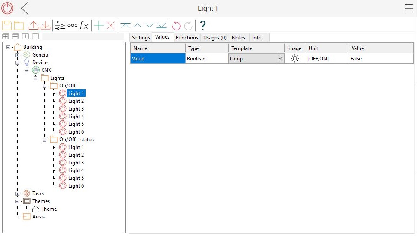Click the Unit column header
Viewport: 417px width, 236px height.
(x=327, y=48)
